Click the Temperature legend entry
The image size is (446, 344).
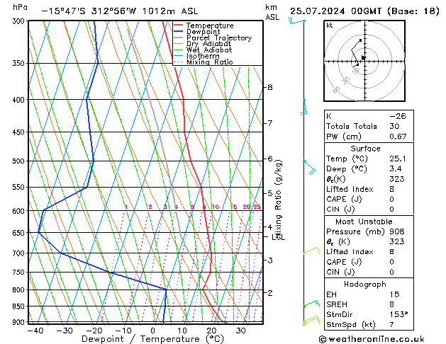pos(210,25)
